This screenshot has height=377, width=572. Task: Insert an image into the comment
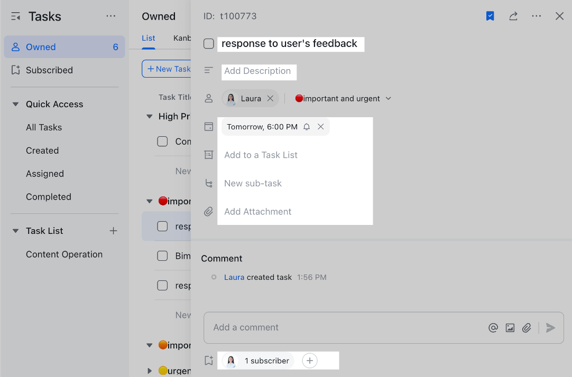[x=510, y=327]
